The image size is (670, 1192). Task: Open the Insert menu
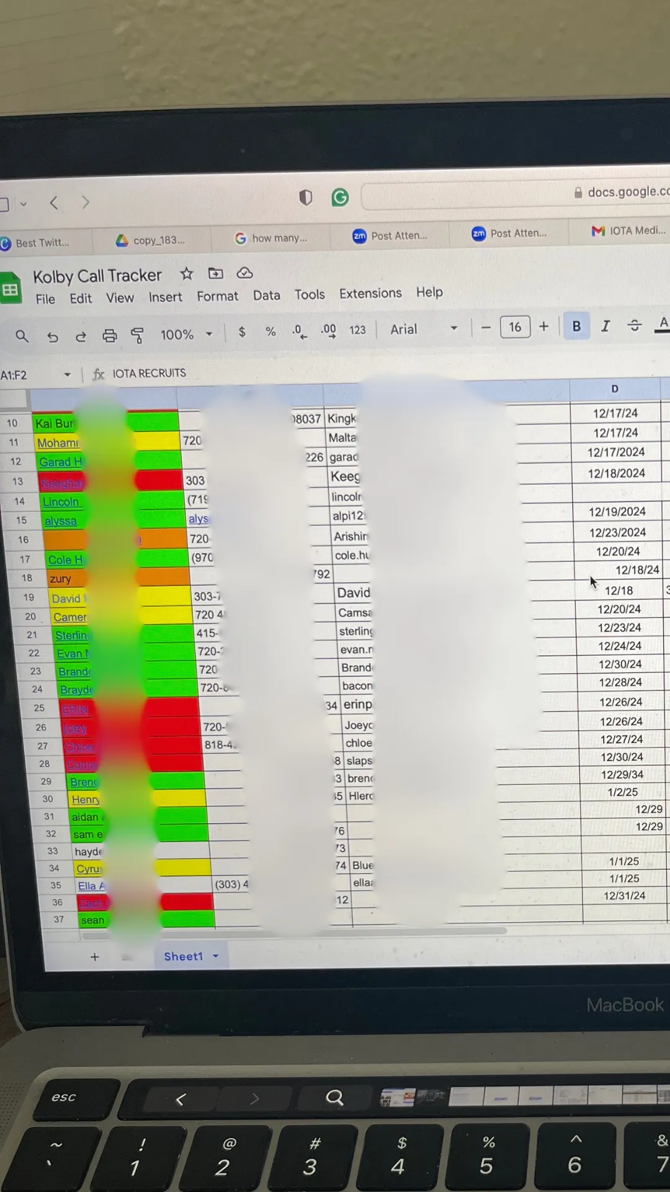pos(165,297)
